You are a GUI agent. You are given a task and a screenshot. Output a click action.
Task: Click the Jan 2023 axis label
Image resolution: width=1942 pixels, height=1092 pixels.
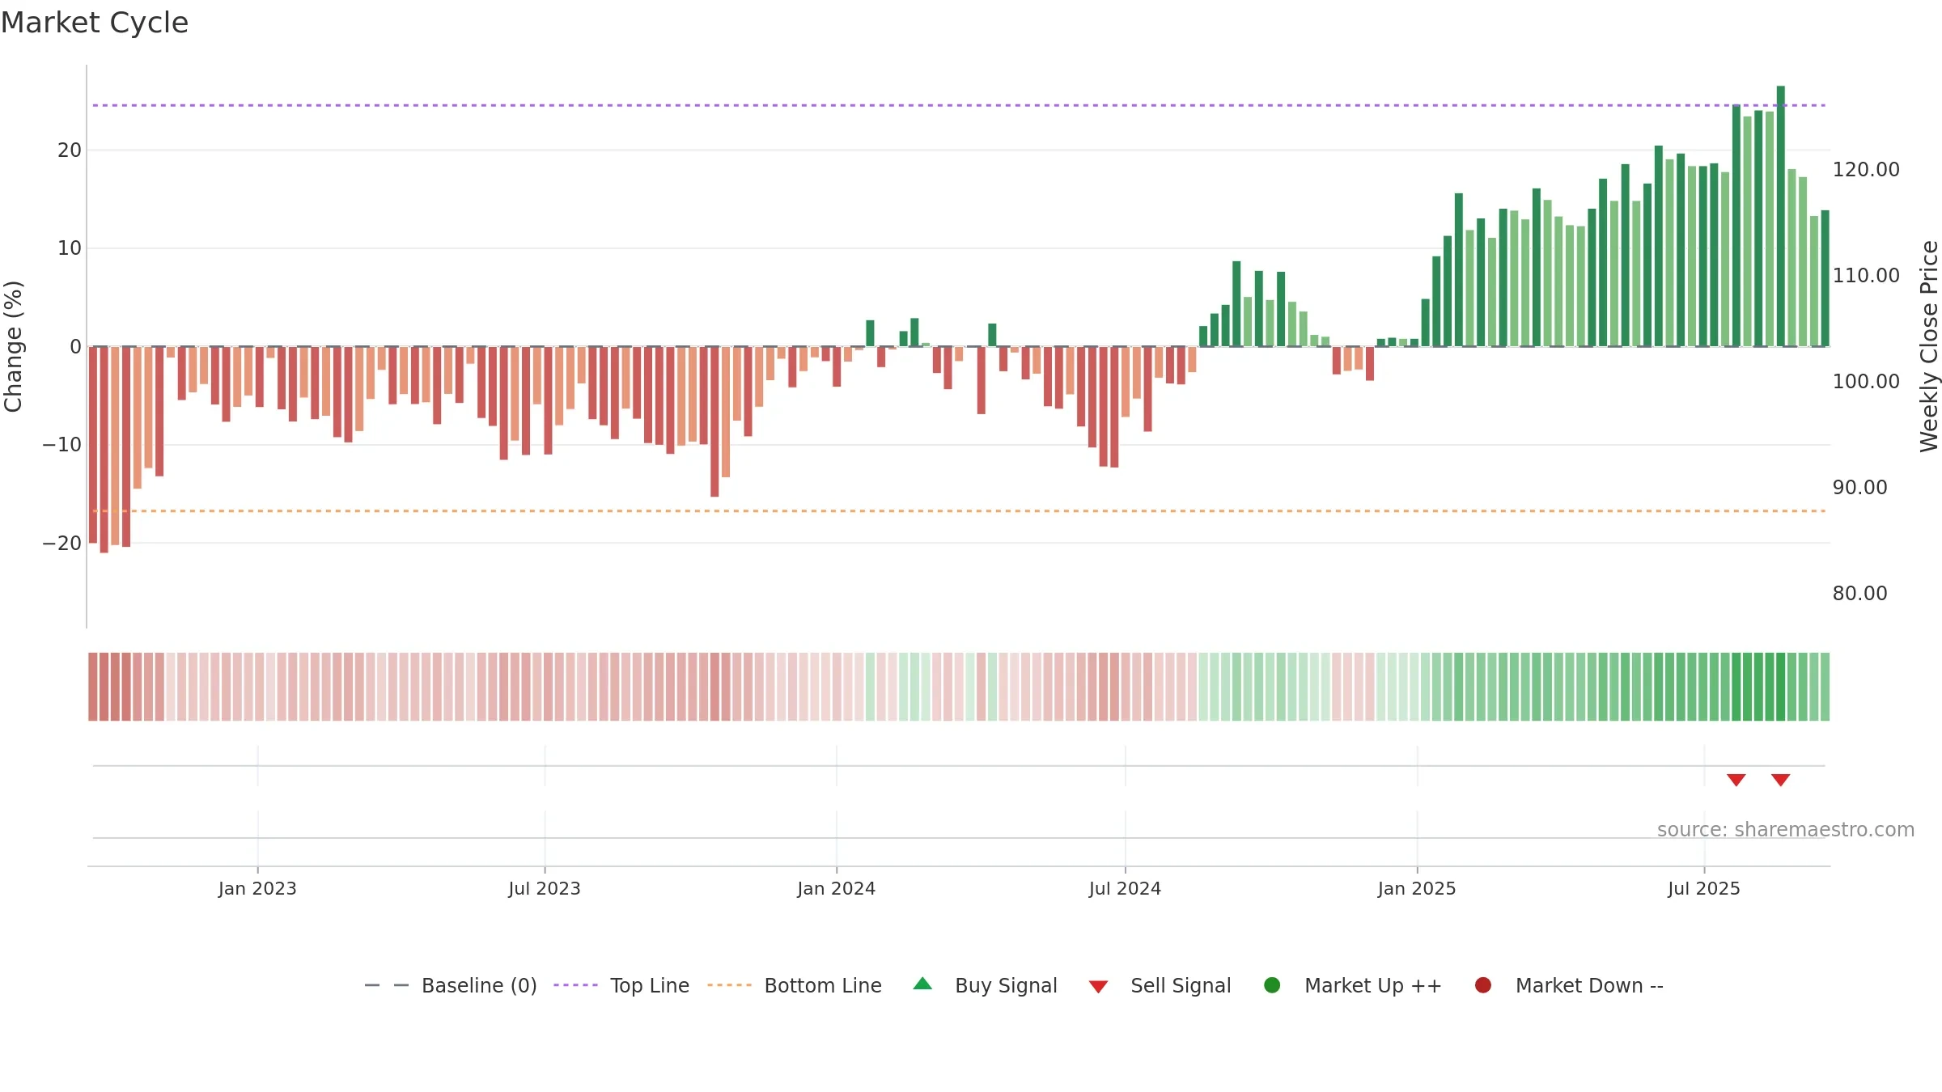tap(257, 888)
